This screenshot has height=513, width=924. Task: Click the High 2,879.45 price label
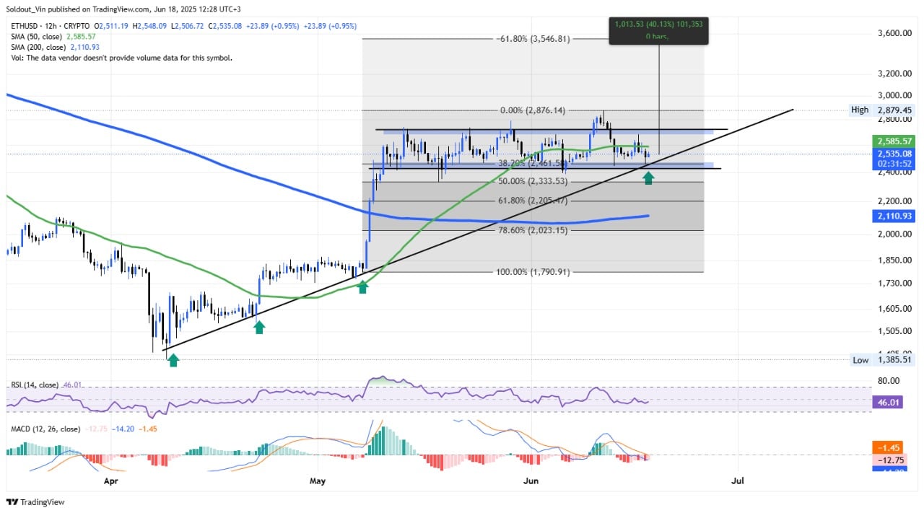[881, 110]
